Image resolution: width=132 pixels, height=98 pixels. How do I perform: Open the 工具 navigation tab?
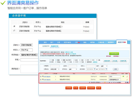click(x=77, y=42)
